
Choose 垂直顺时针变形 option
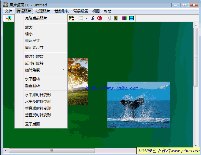point(41,108)
